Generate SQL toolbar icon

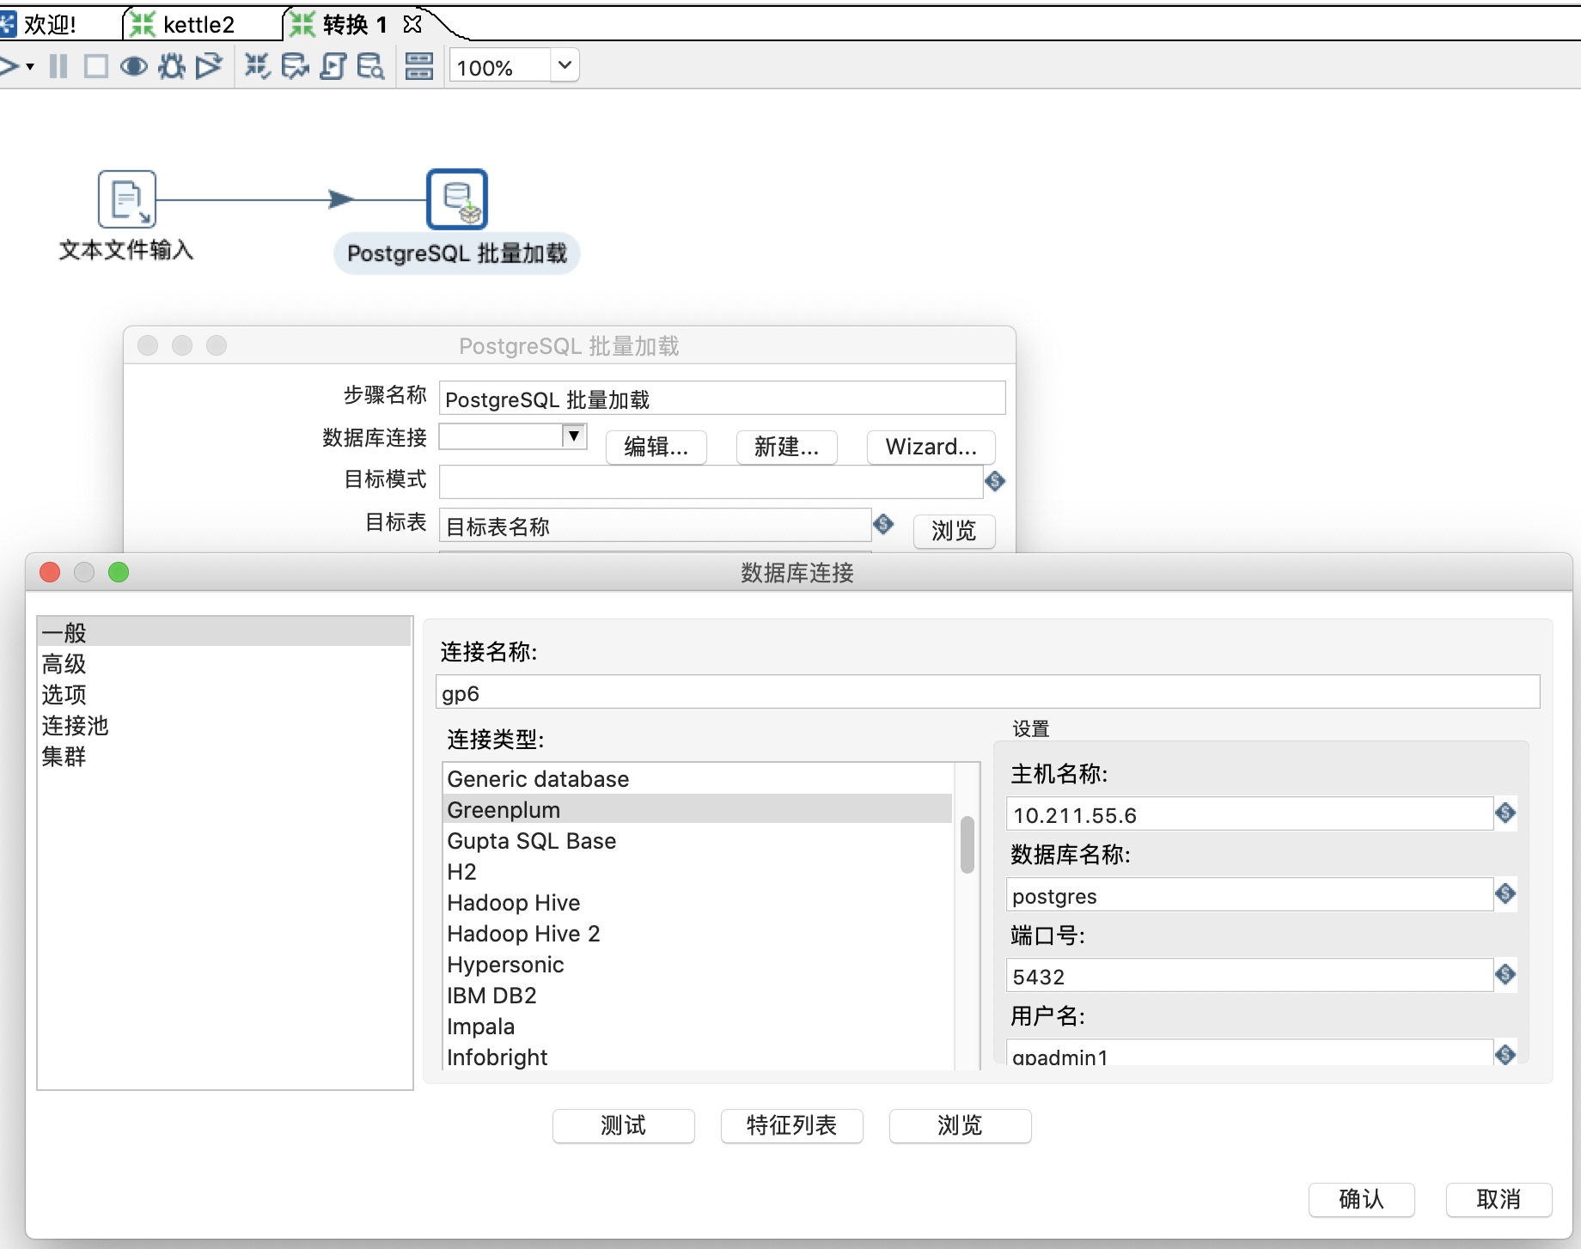coord(333,66)
